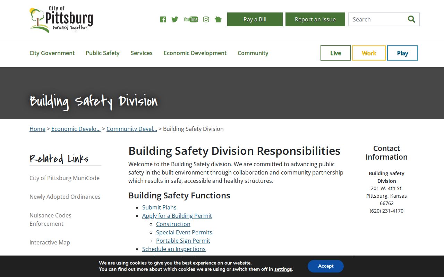Open cookie settings link
This screenshot has height=277, width=444.
[283, 269]
